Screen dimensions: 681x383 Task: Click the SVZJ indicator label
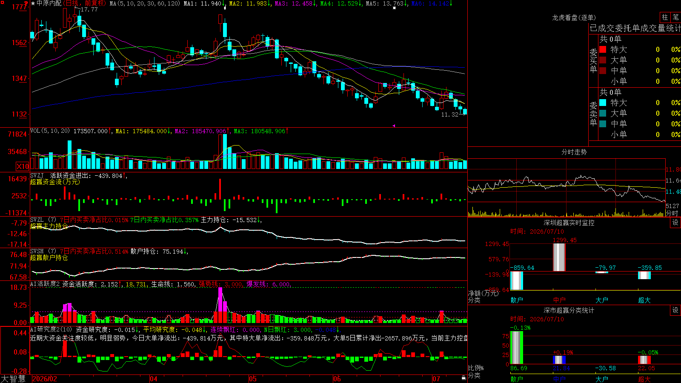click(x=37, y=175)
